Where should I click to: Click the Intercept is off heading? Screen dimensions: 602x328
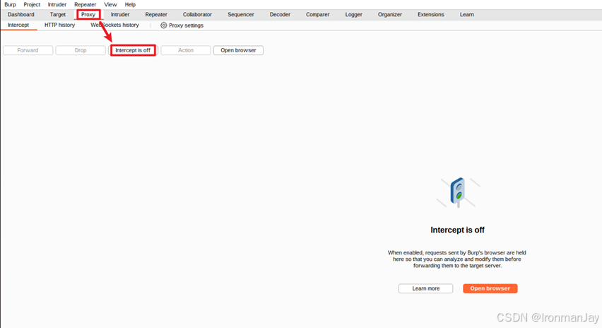click(x=457, y=230)
